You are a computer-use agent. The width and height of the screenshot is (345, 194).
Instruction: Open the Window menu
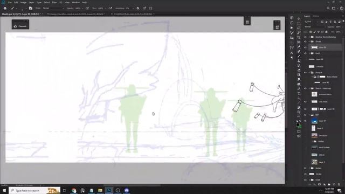75,2
